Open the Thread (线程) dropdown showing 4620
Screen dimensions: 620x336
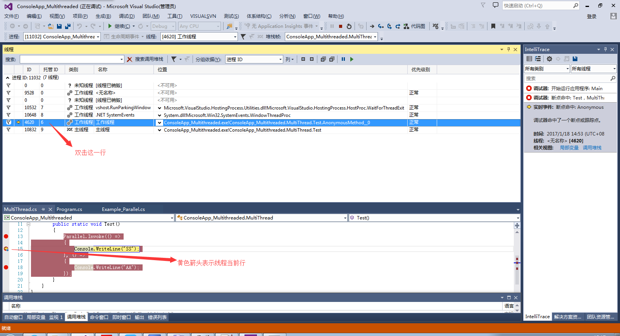199,36
